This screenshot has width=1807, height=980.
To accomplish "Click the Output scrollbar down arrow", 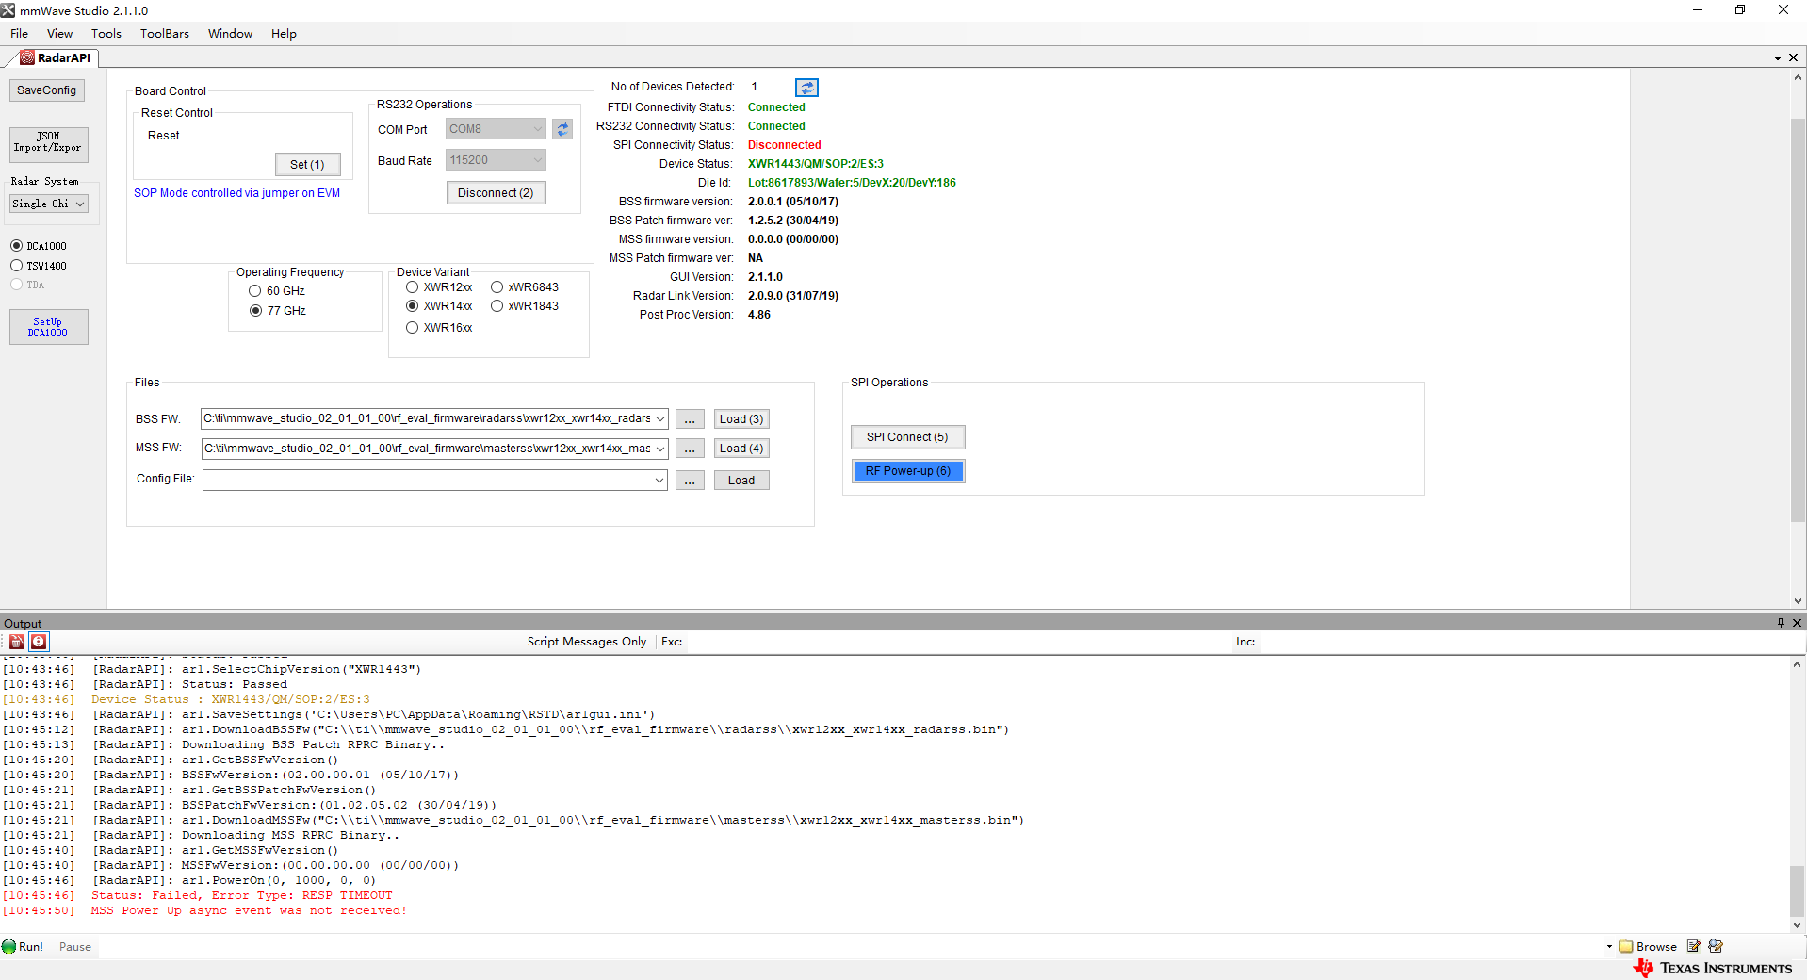I will (1798, 925).
